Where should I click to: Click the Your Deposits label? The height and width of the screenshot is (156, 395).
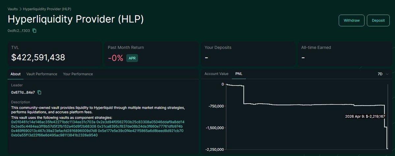point(218,47)
